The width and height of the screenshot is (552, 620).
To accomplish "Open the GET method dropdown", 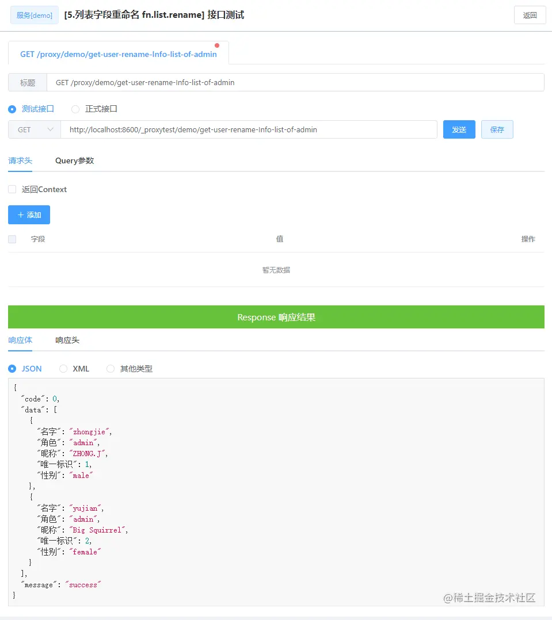I will 35,130.
